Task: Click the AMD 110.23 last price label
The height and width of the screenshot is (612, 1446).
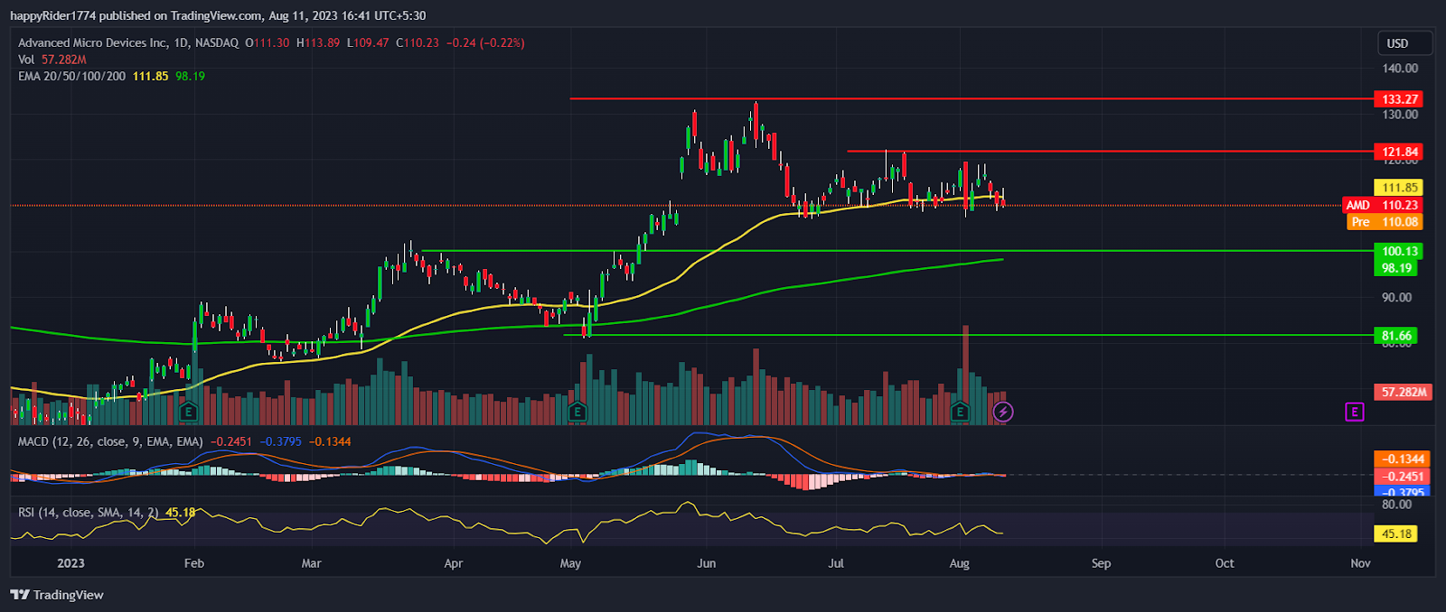Action: pos(1383,205)
